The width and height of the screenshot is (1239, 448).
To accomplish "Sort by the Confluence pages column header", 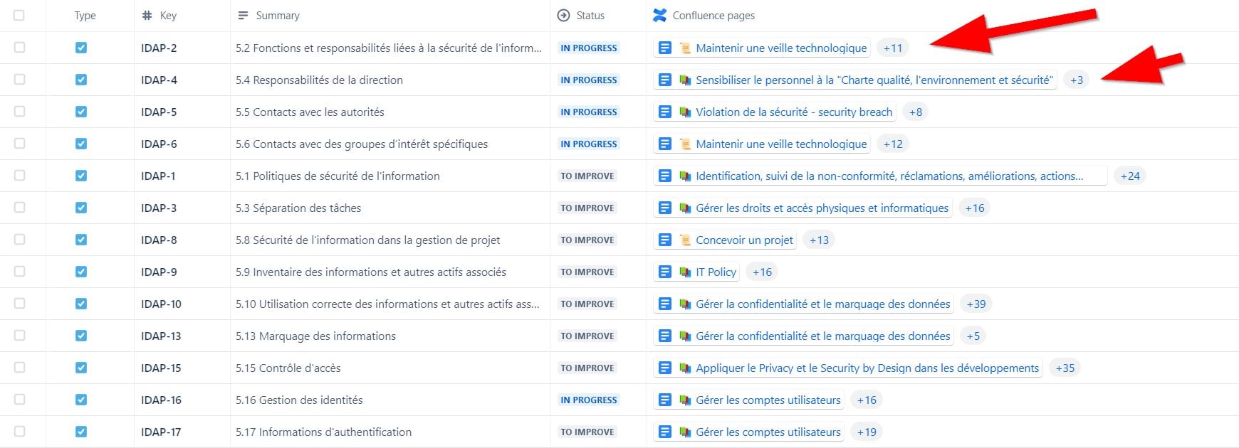I will point(713,15).
